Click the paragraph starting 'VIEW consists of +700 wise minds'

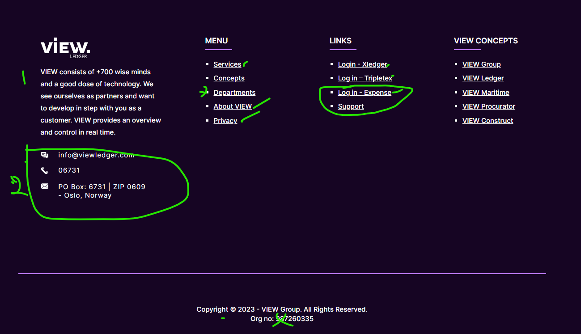point(101,102)
